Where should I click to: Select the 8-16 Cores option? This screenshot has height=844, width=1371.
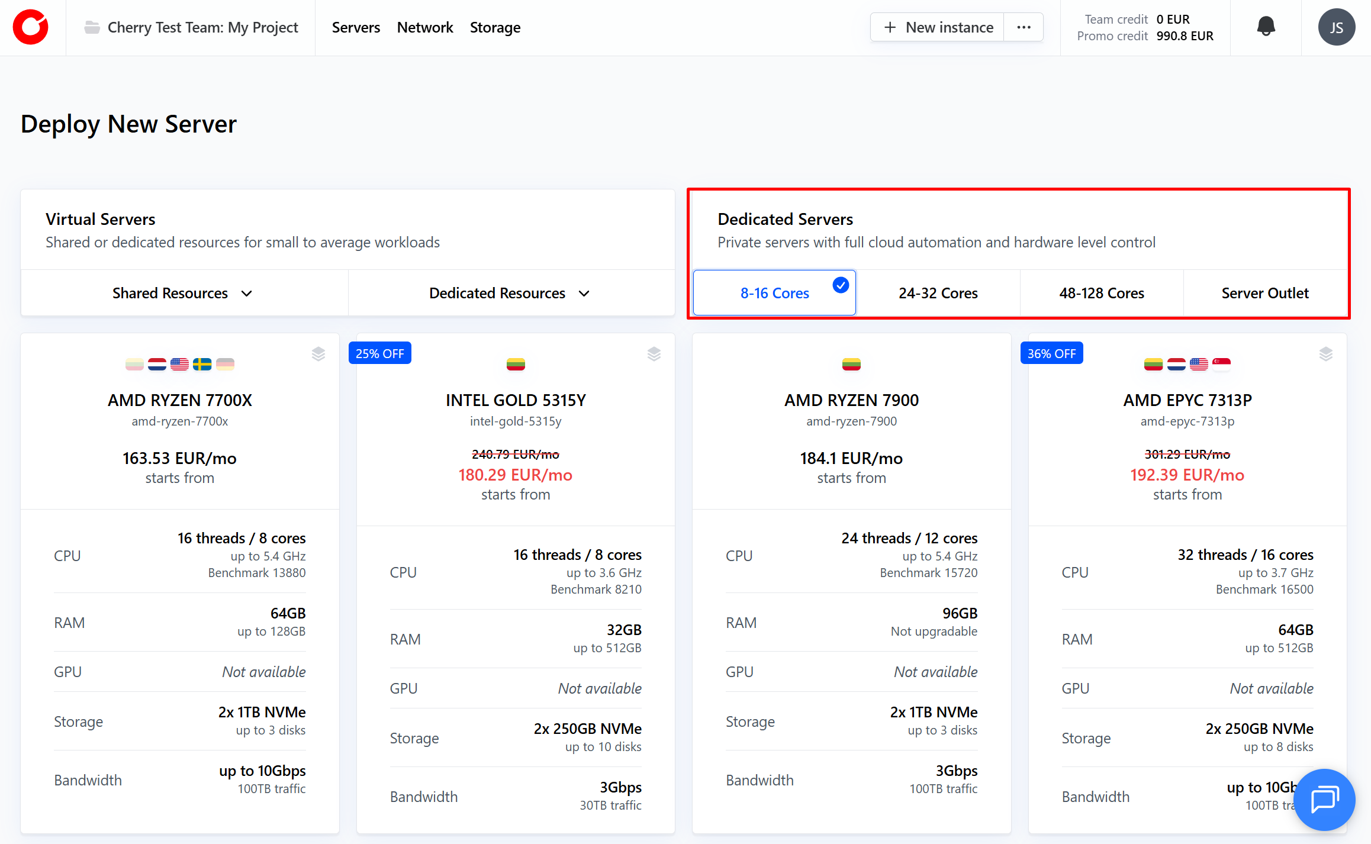click(x=774, y=293)
